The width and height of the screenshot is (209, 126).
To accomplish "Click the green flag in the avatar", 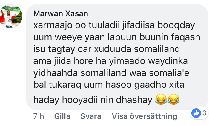I will click(x=12, y=8).
